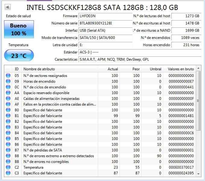Image resolution: width=205 pixels, height=181 pixels.
Task: Click the 23 °C temperature button
Action: 19,56
